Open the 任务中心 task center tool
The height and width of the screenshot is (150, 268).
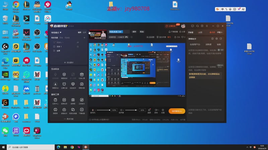(55, 101)
